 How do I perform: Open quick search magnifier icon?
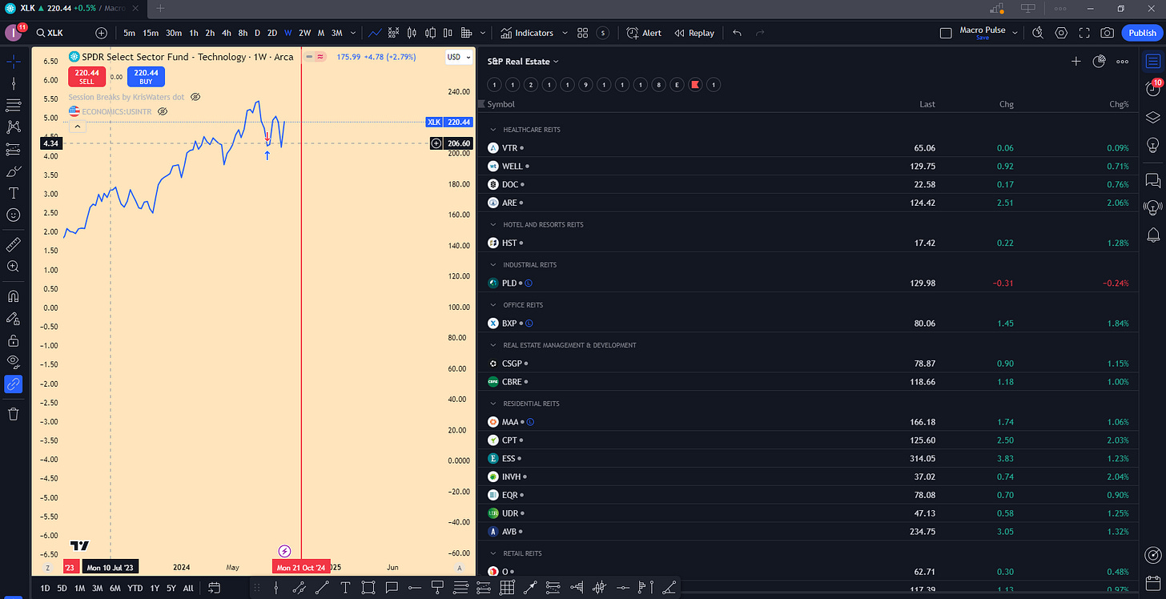[1038, 33]
